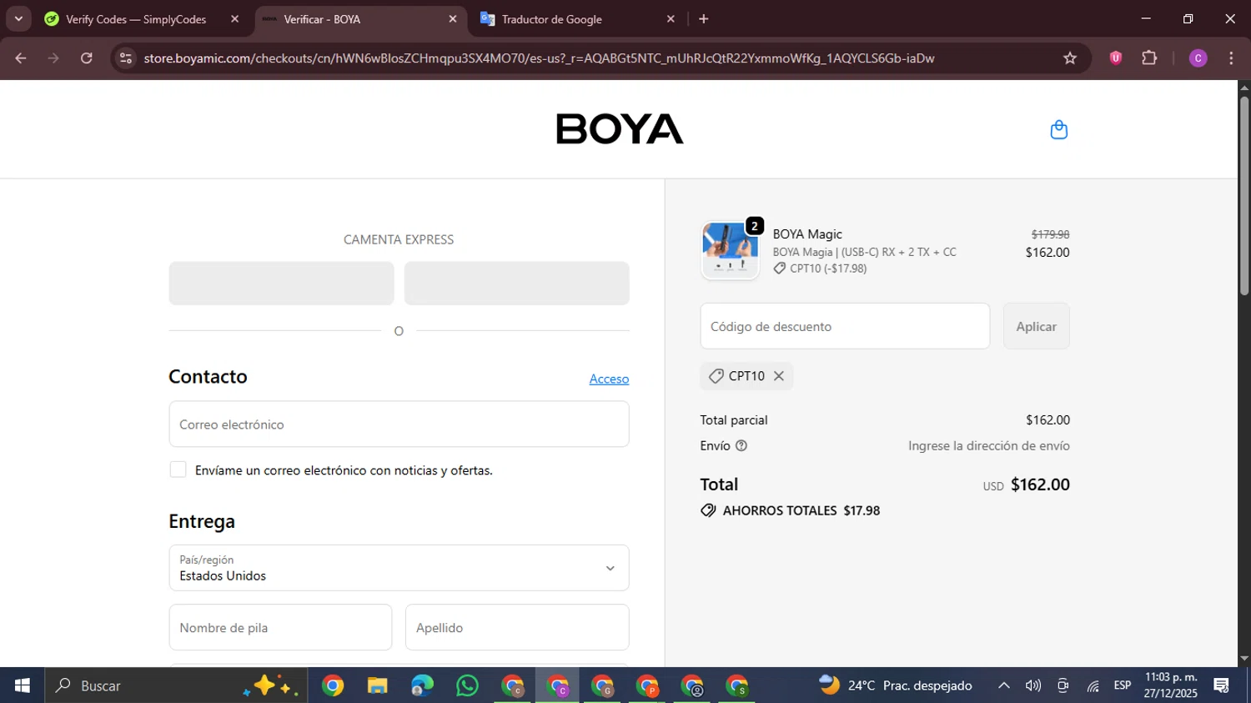Viewport: 1251px width, 703px height.
Task: Go forward to the next page
Action: point(53,58)
